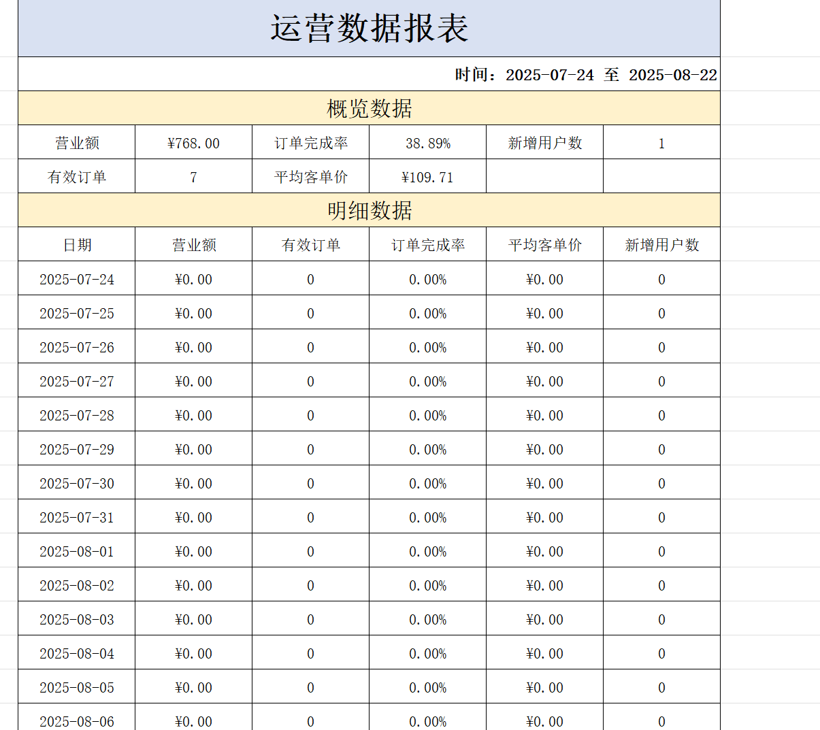Click the overview value 7
The image size is (820, 730).
coord(194,176)
